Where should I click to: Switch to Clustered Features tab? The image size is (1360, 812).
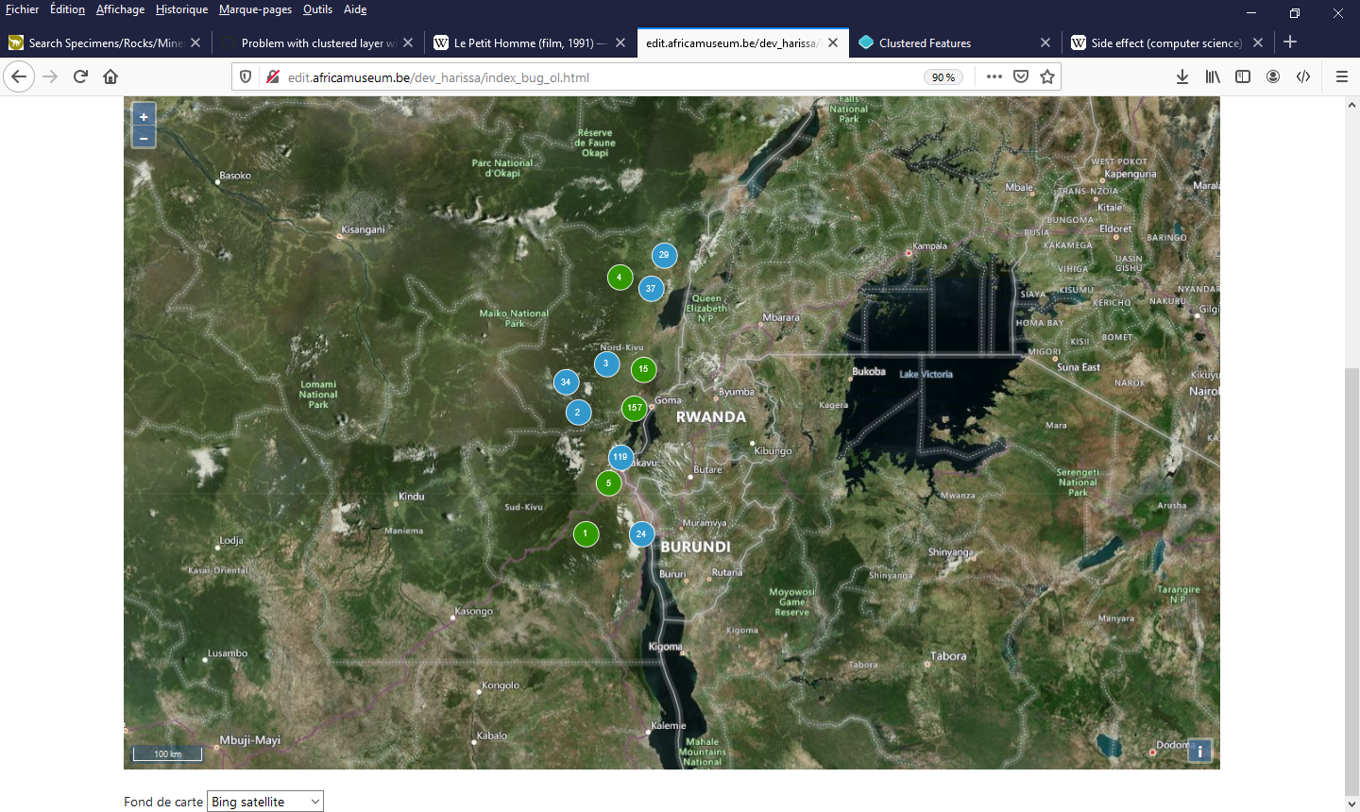point(954,42)
